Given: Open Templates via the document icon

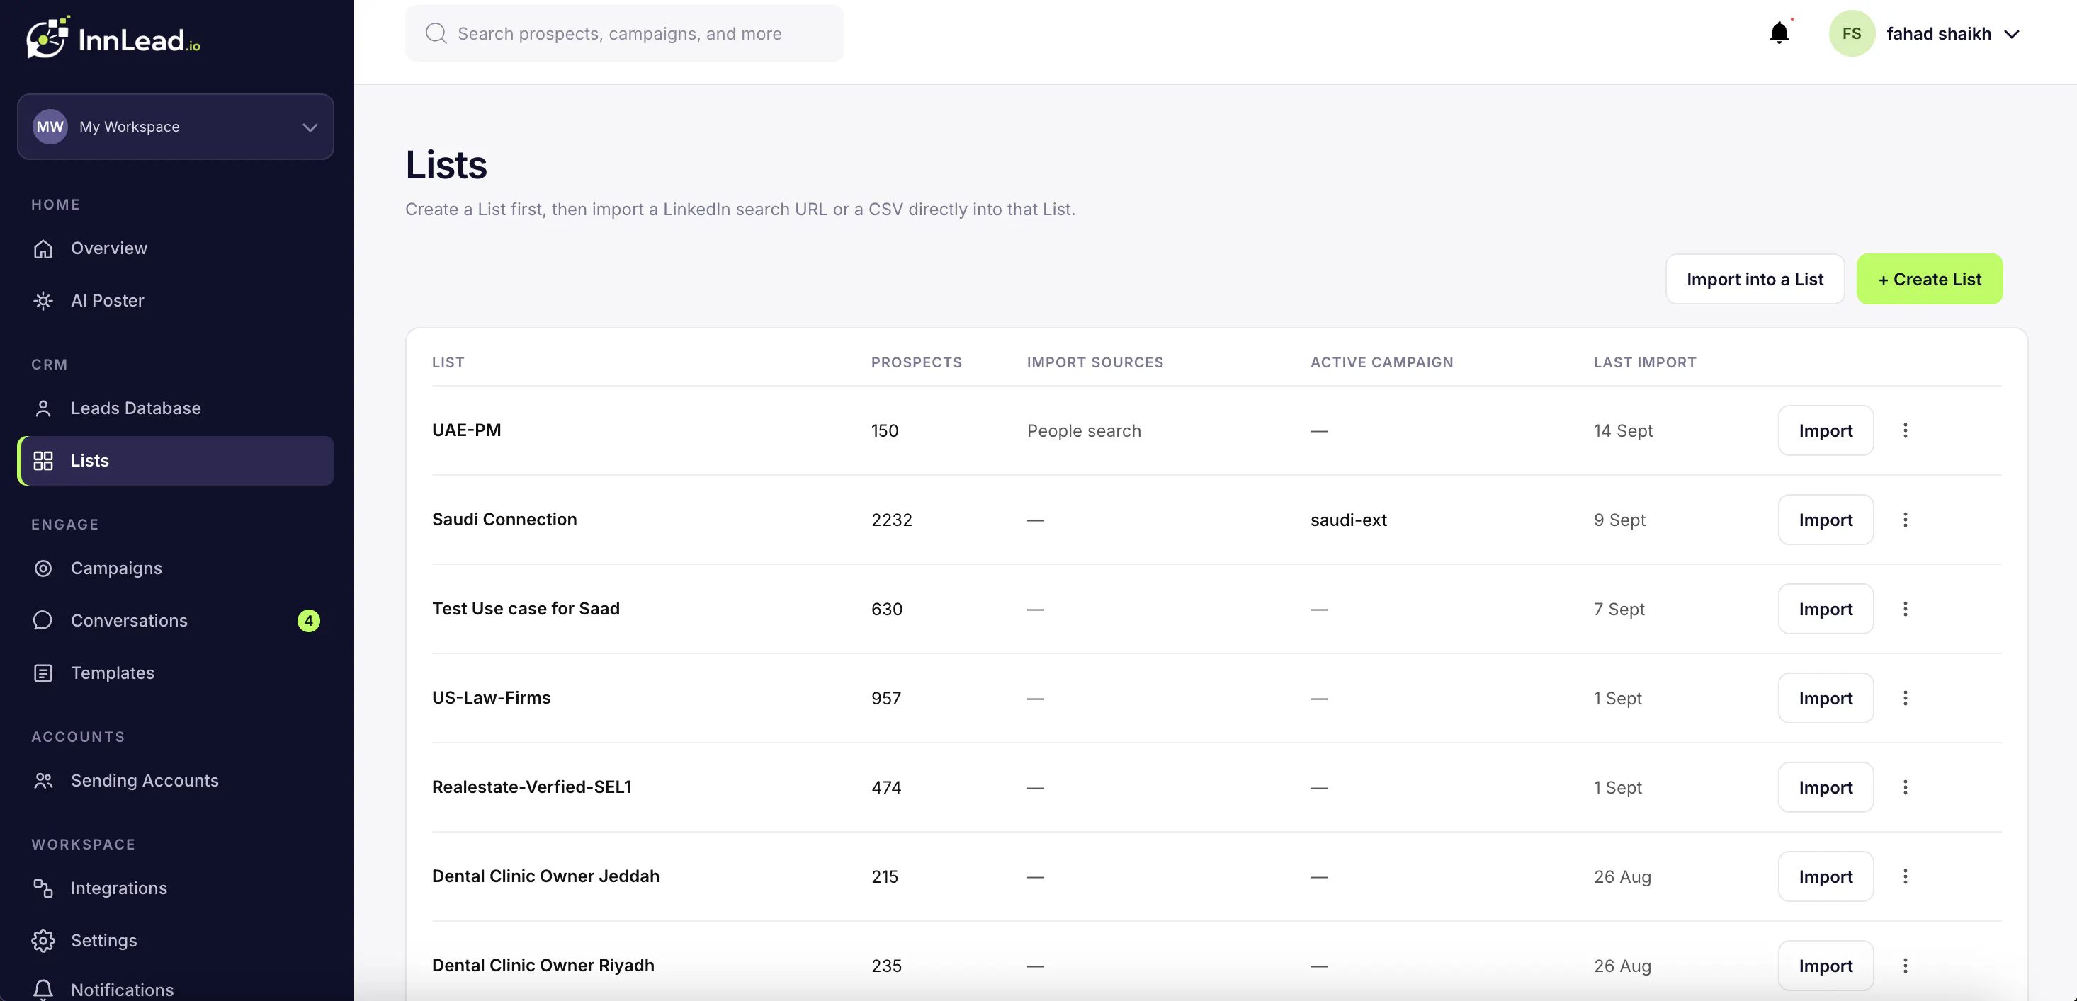Looking at the screenshot, I should coord(43,673).
